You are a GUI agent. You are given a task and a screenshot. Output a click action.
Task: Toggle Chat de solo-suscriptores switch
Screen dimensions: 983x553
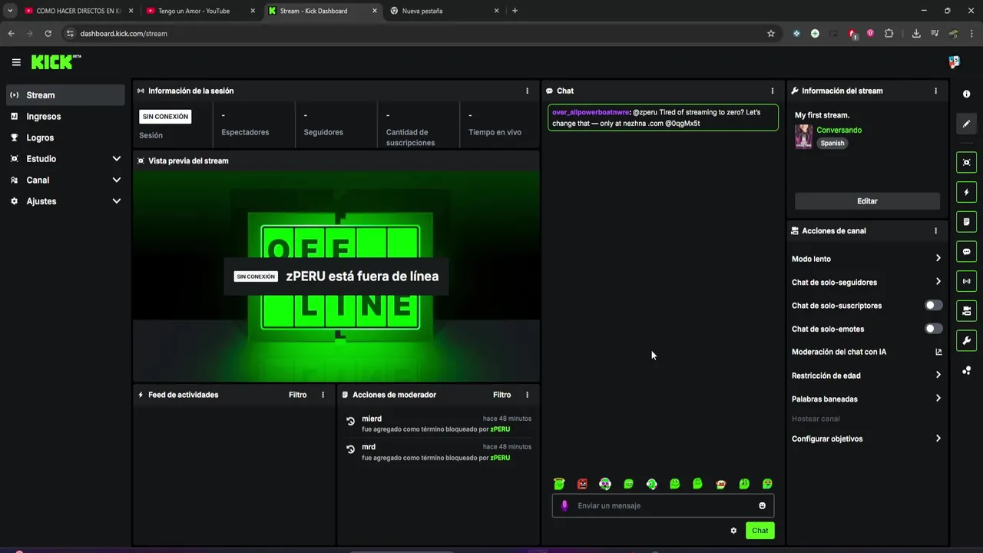(x=933, y=305)
